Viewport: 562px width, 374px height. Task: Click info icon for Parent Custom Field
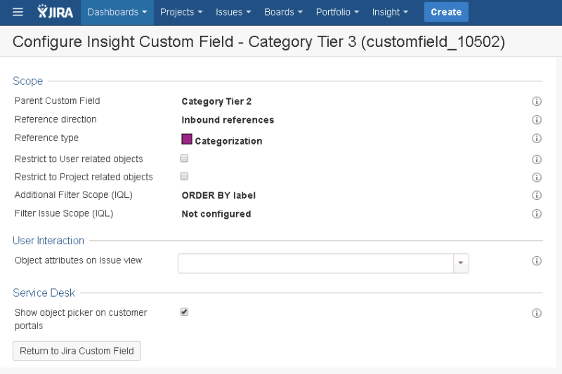click(537, 102)
